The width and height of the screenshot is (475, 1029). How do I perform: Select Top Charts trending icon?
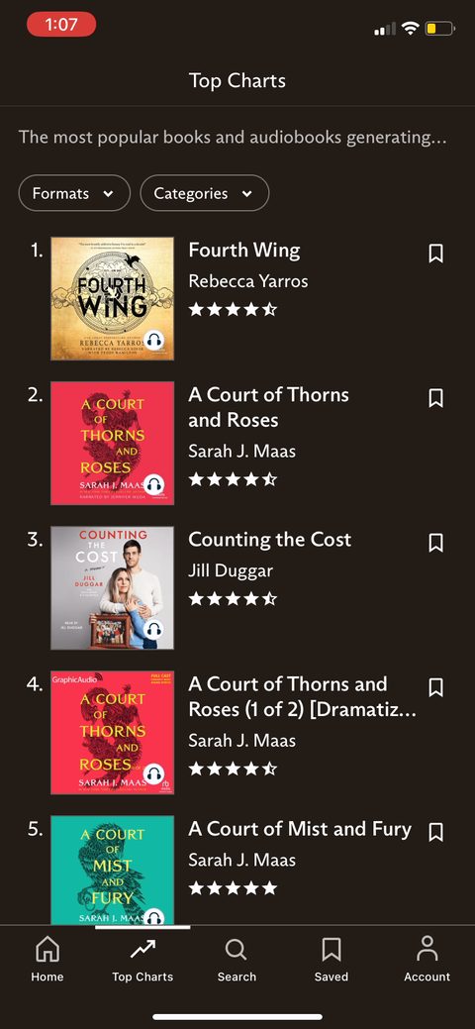142,949
